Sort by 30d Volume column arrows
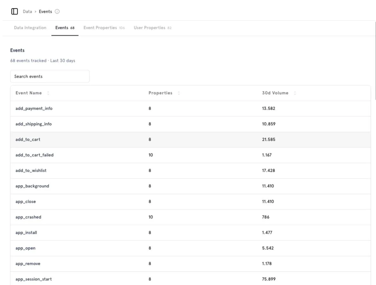The height and width of the screenshot is (285, 376). [295, 93]
